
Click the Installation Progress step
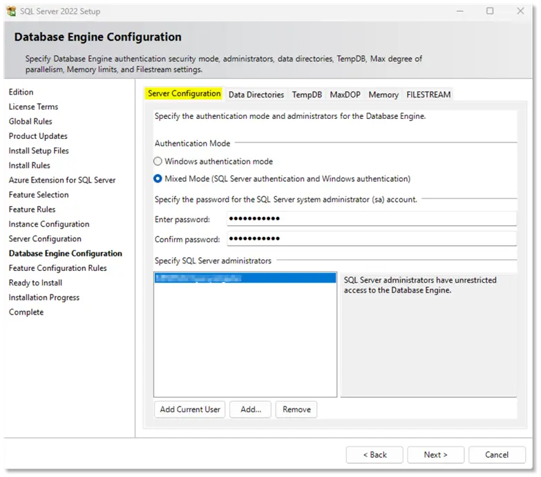click(x=44, y=297)
